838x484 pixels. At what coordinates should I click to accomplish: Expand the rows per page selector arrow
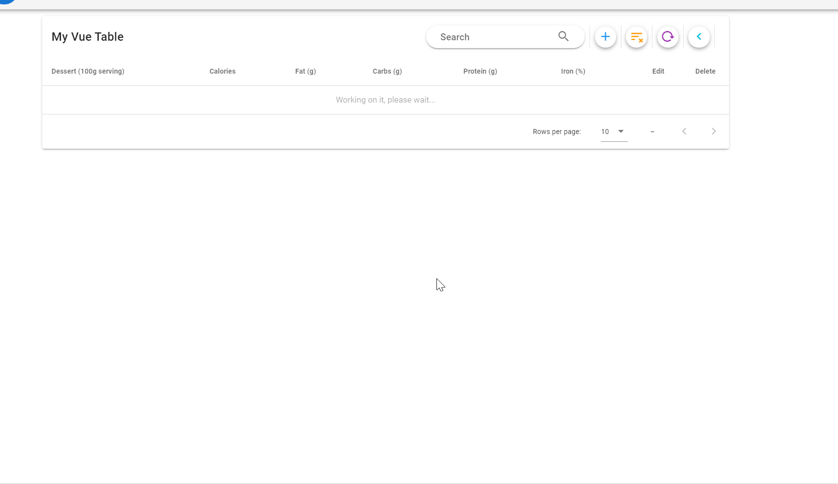point(621,132)
